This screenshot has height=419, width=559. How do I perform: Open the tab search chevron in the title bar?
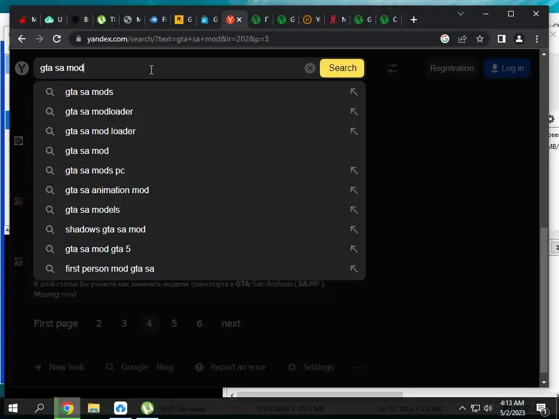[x=461, y=14]
